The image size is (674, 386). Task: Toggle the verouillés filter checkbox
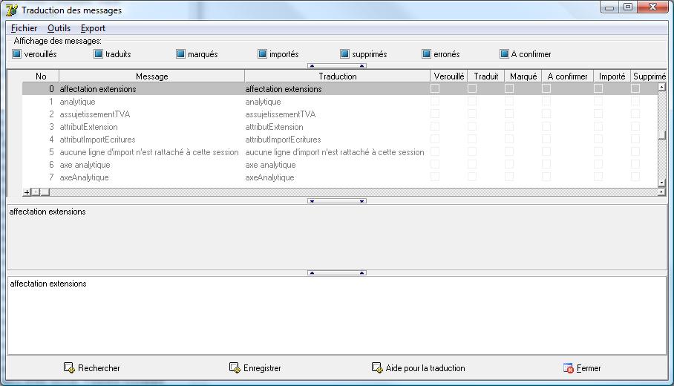[17, 54]
